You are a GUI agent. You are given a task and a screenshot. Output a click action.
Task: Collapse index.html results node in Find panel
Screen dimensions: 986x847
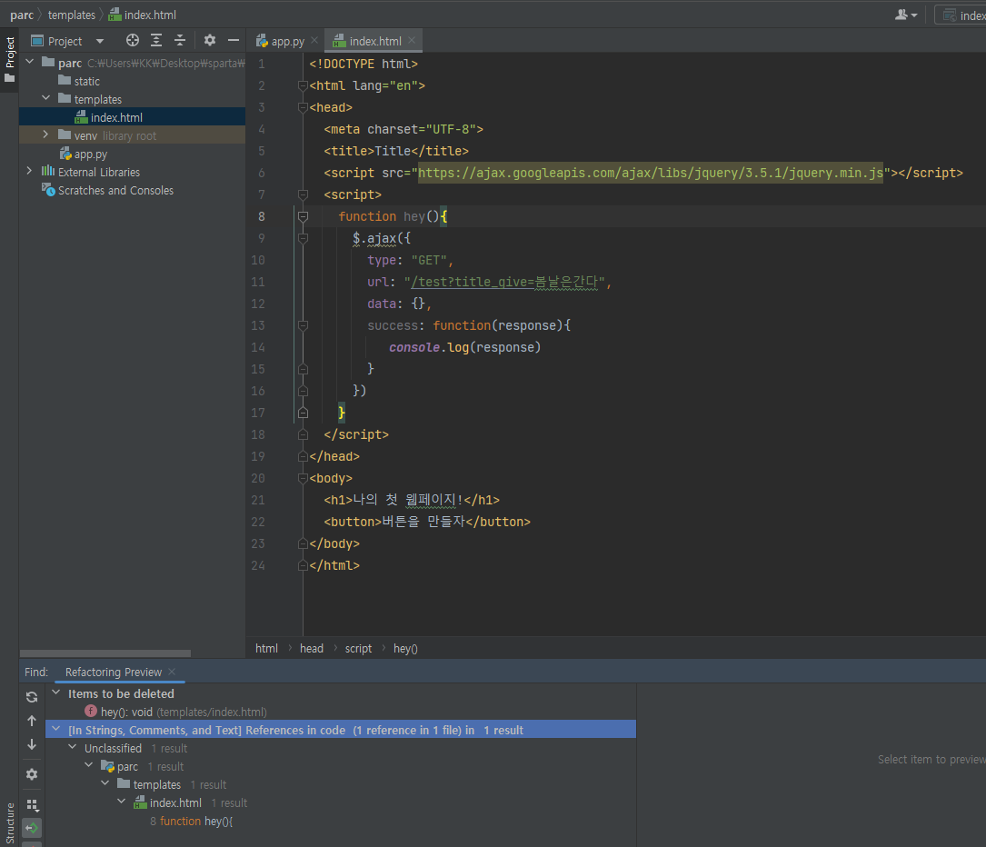tap(122, 802)
